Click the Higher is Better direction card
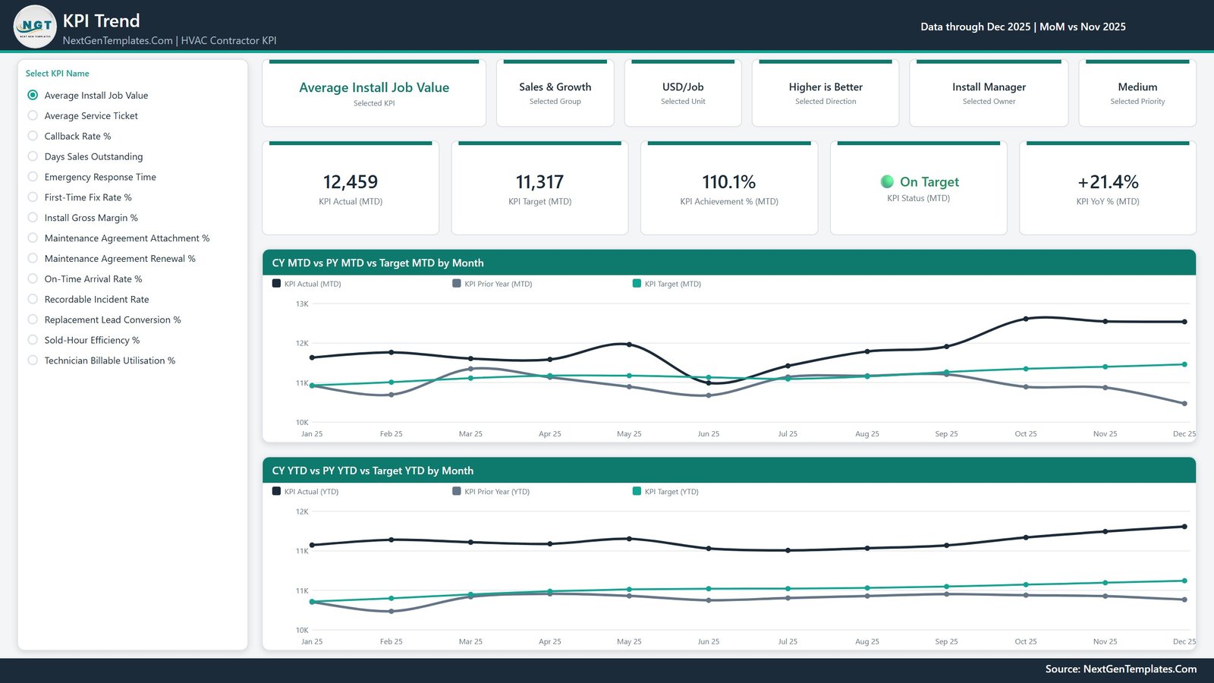The image size is (1214, 683). (826, 93)
